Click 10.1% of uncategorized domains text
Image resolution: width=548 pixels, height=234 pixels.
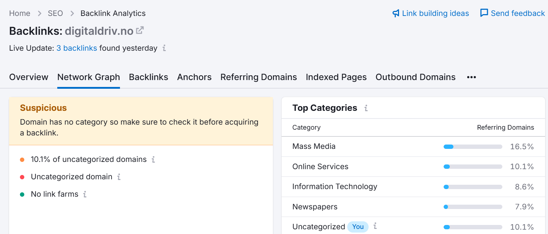89,159
